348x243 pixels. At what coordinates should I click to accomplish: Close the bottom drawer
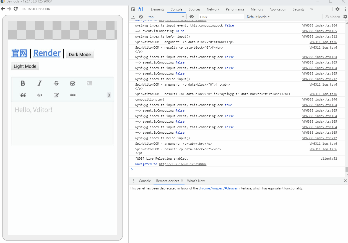point(345,181)
